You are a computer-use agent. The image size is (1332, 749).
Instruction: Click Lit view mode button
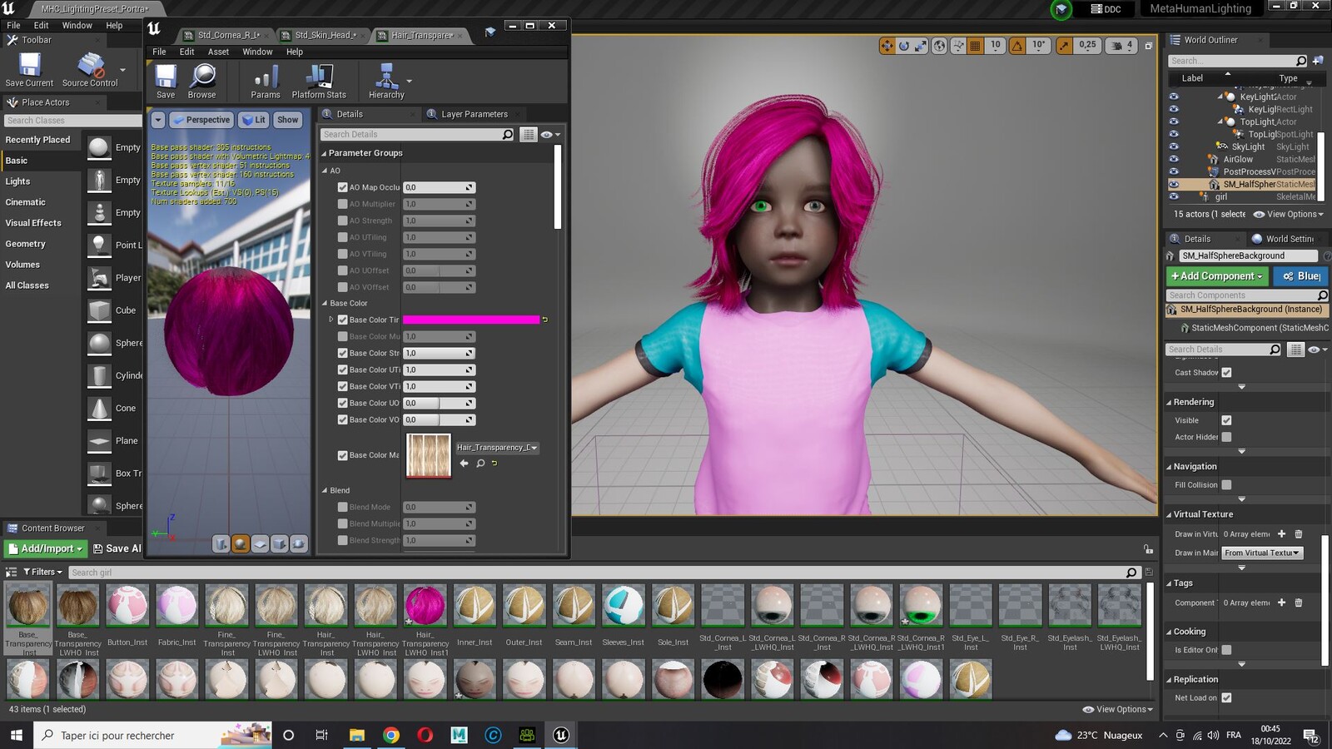tap(254, 120)
